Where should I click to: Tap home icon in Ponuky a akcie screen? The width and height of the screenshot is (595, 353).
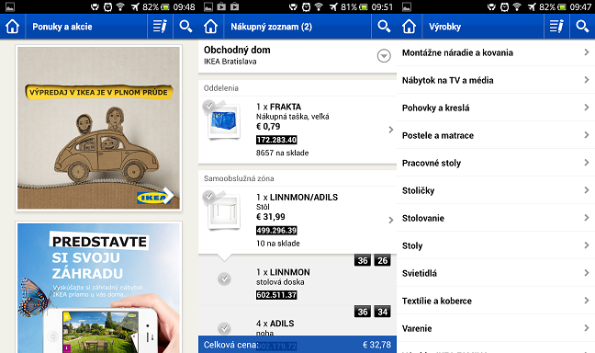point(12,27)
